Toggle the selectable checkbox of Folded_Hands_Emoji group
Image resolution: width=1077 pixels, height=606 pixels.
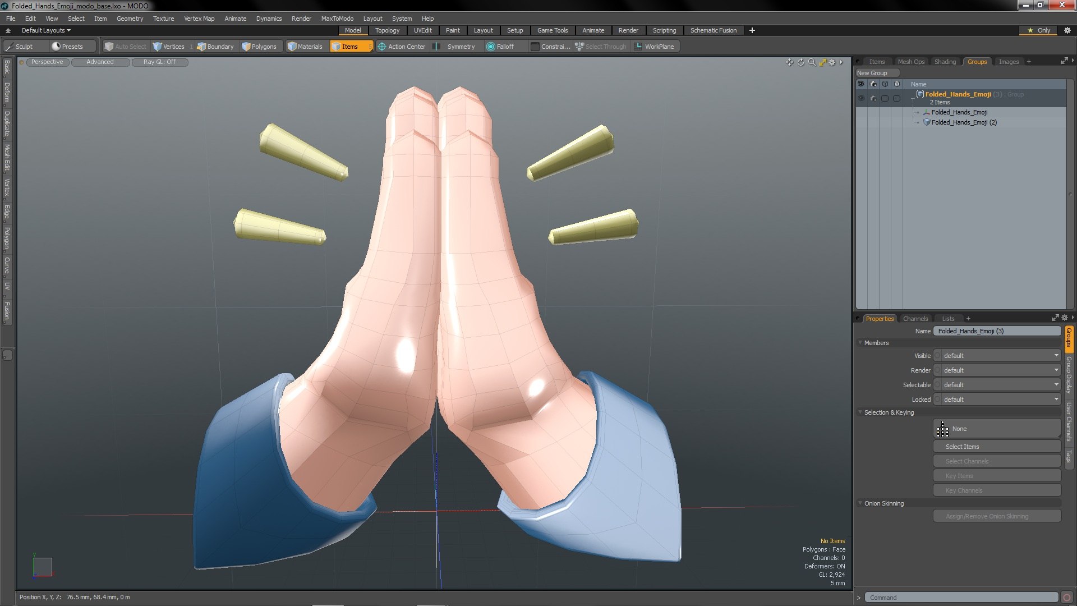(885, 98)
